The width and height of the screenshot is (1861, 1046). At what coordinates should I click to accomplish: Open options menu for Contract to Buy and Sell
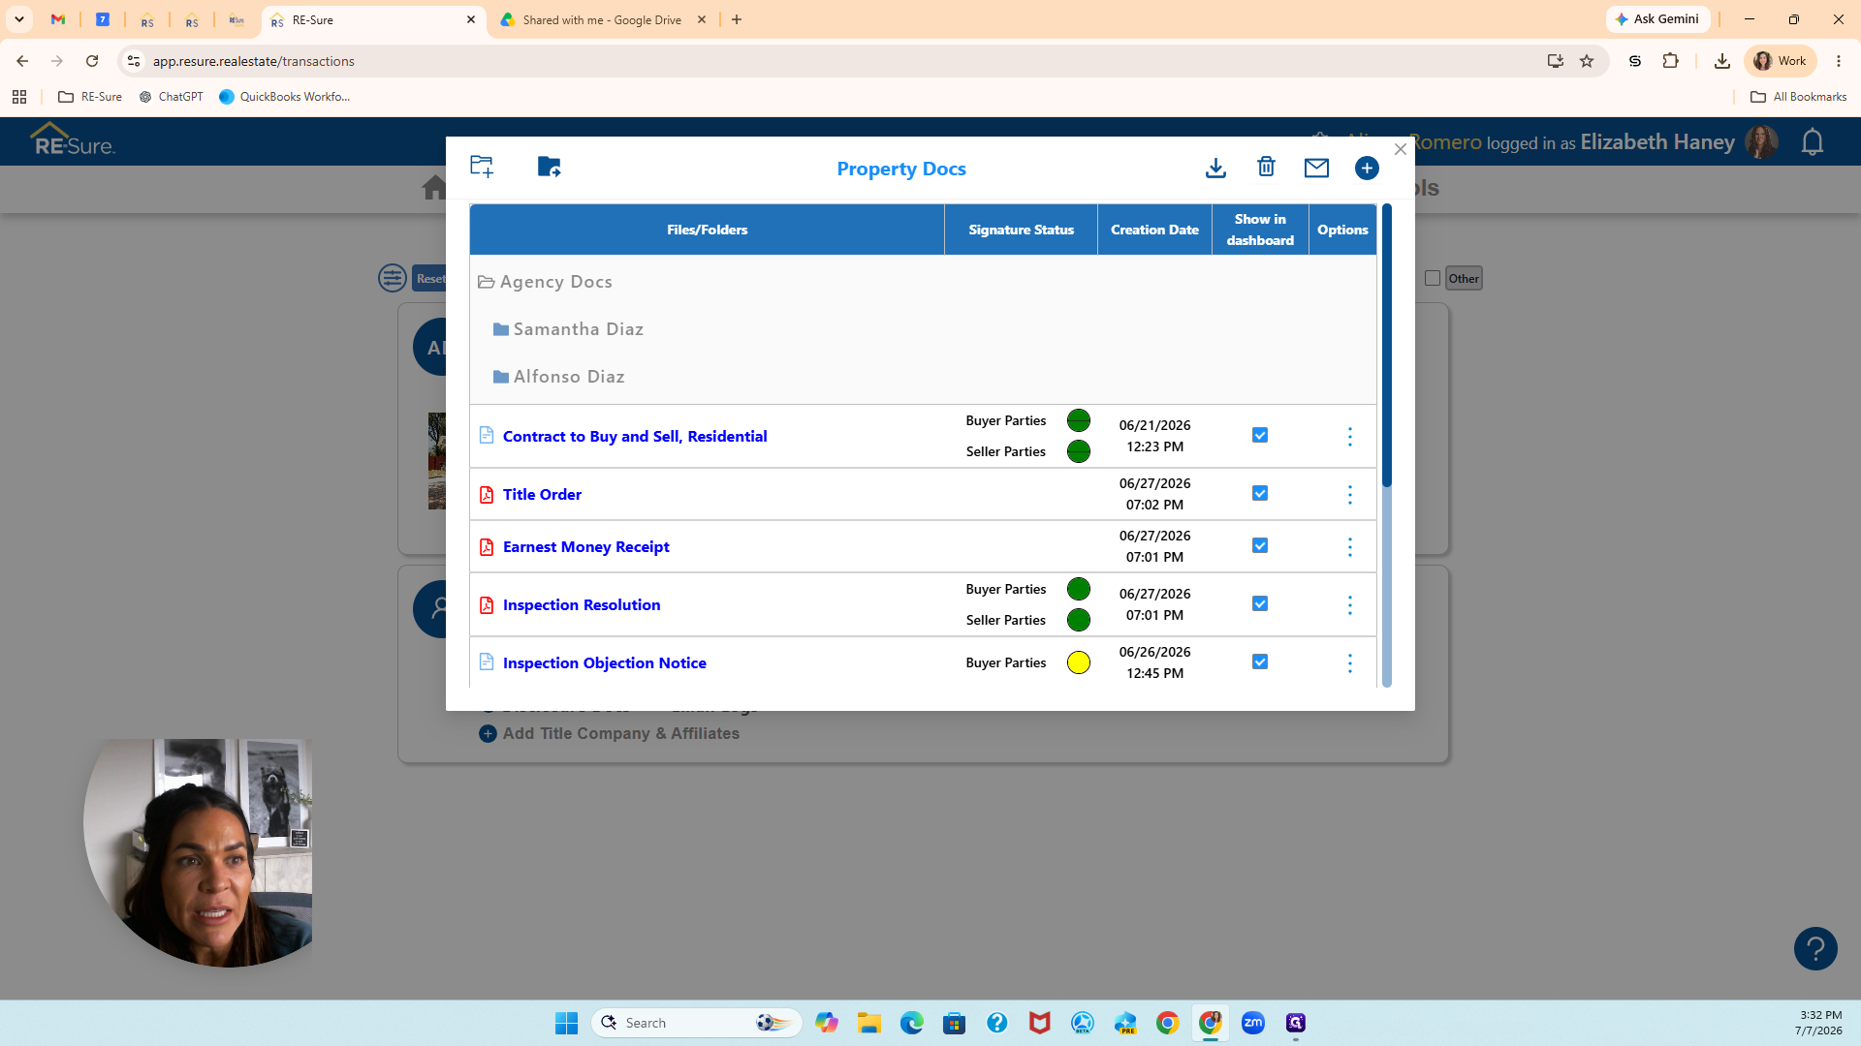[1349, 437]
